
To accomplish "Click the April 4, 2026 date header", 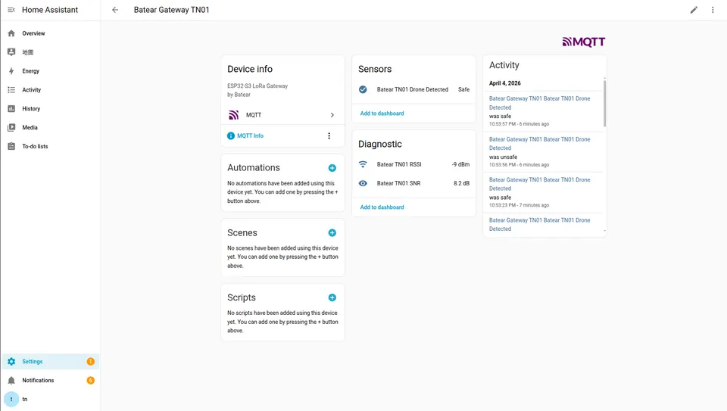I will coord(505,83).
